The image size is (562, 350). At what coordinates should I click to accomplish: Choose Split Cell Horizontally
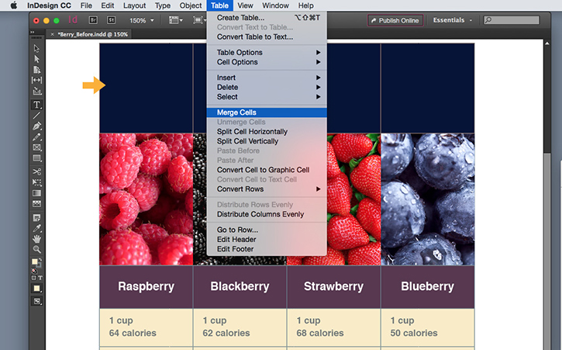[267, 132]
